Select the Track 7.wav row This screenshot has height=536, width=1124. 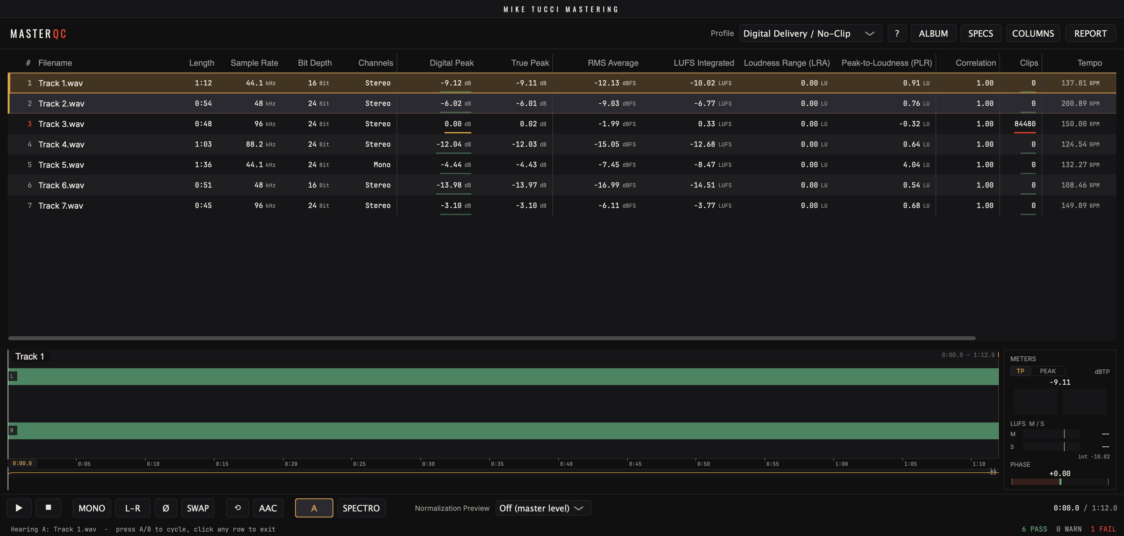point(562,205)
